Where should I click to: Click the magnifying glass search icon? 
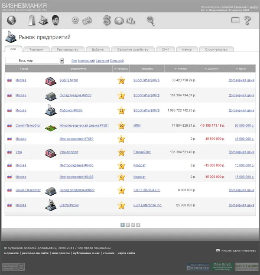pyautogui.click(x=150, y=20)
